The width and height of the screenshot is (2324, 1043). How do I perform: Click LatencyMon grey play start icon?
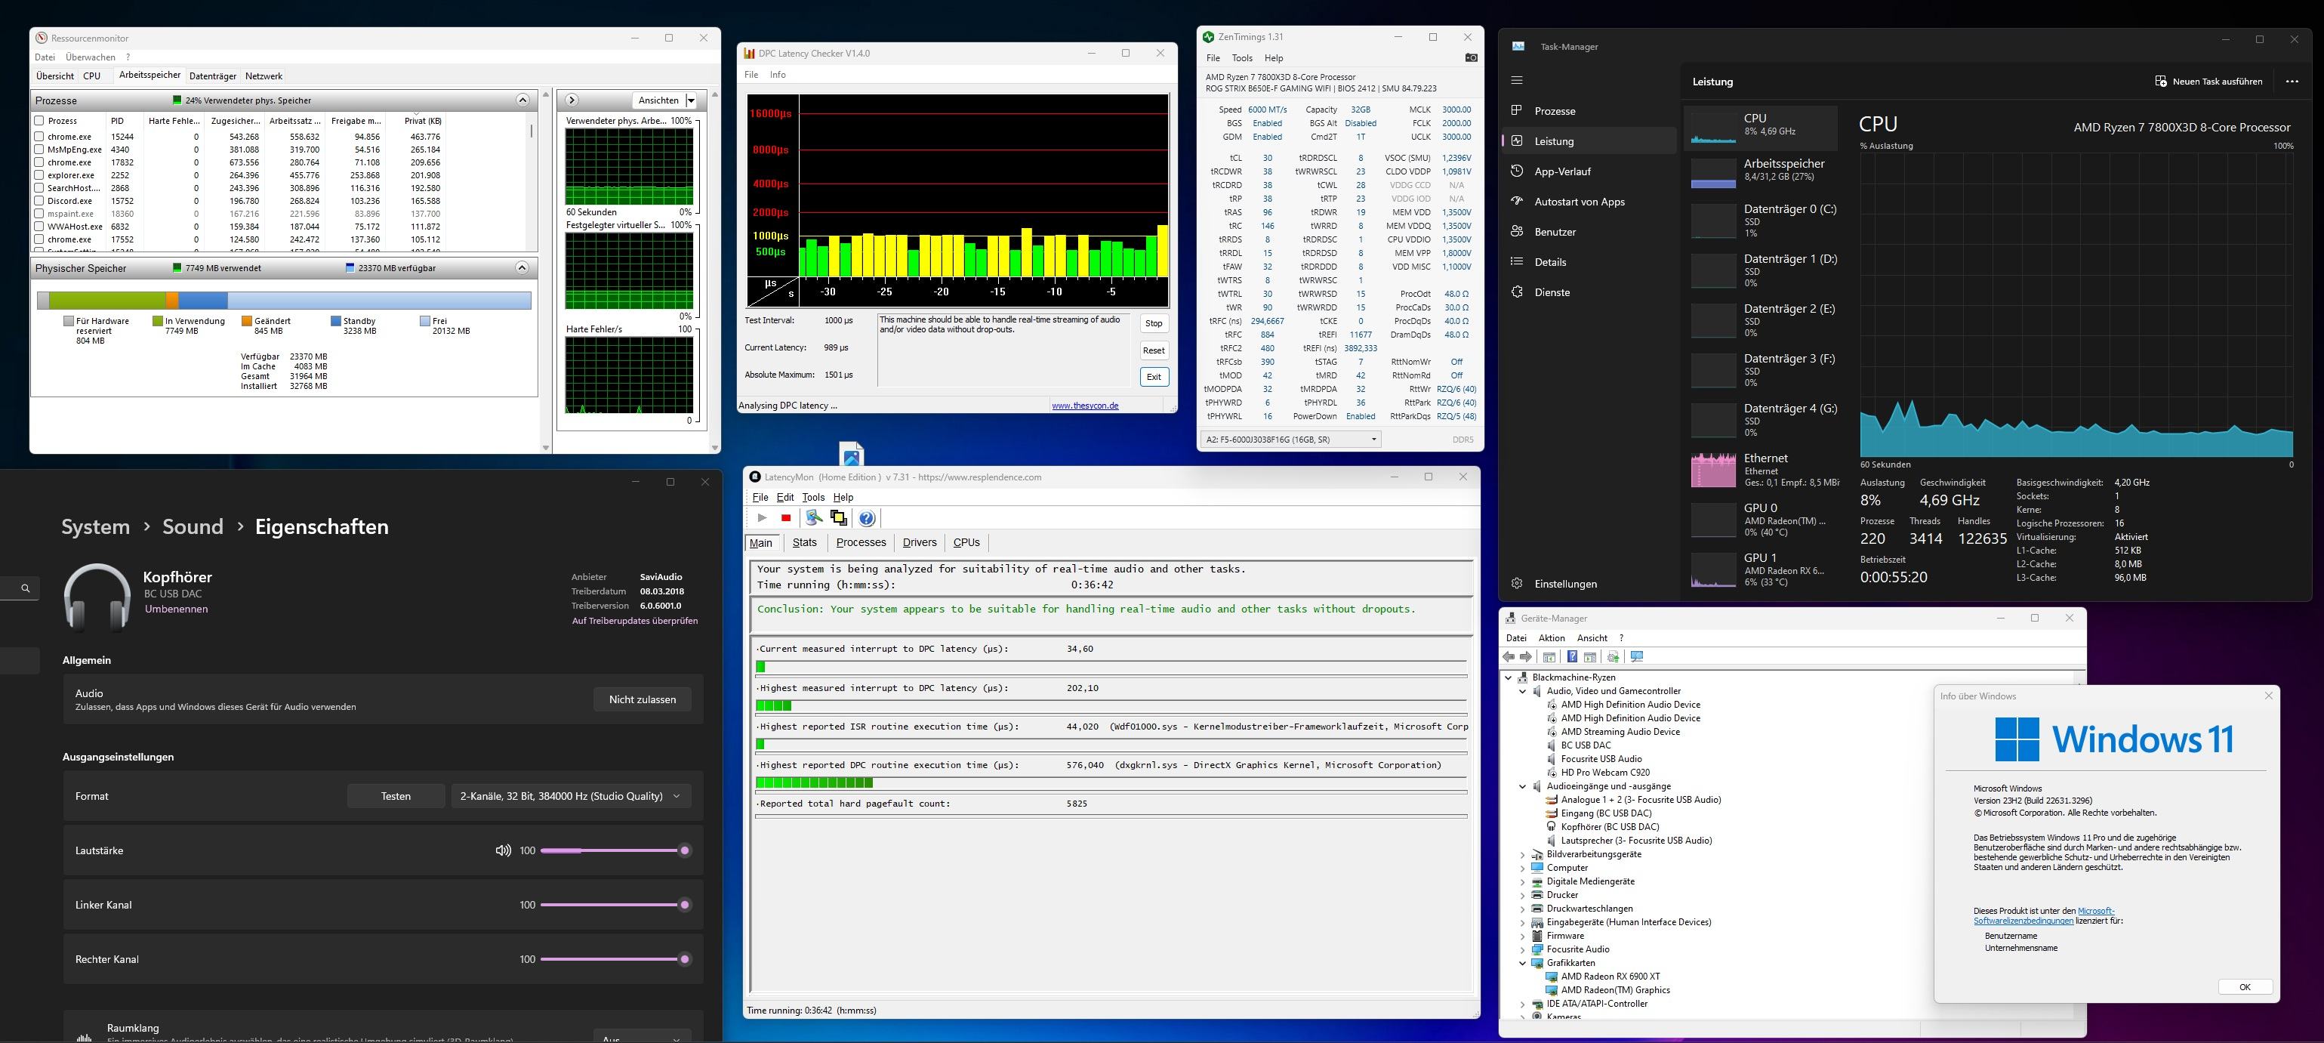[763, 518]
